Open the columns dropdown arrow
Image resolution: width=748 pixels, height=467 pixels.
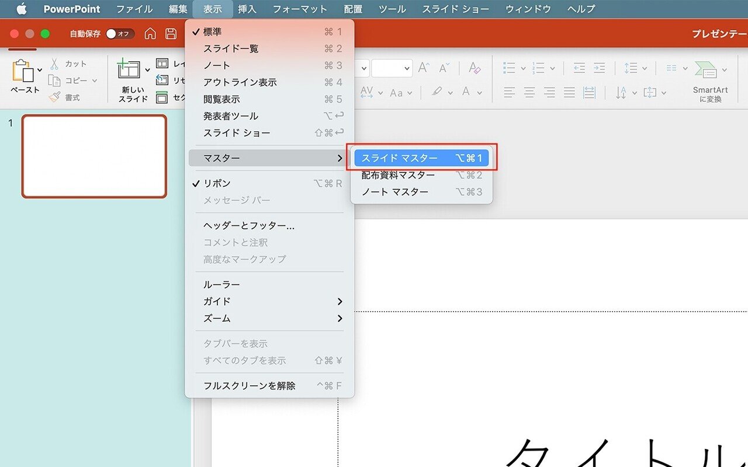coord(685,68)
